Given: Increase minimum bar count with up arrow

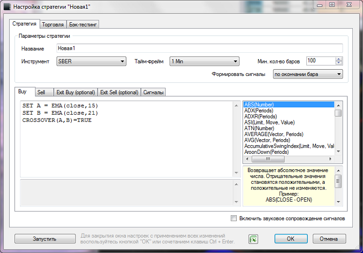Looking at the screenshot, I should point(339,59).
